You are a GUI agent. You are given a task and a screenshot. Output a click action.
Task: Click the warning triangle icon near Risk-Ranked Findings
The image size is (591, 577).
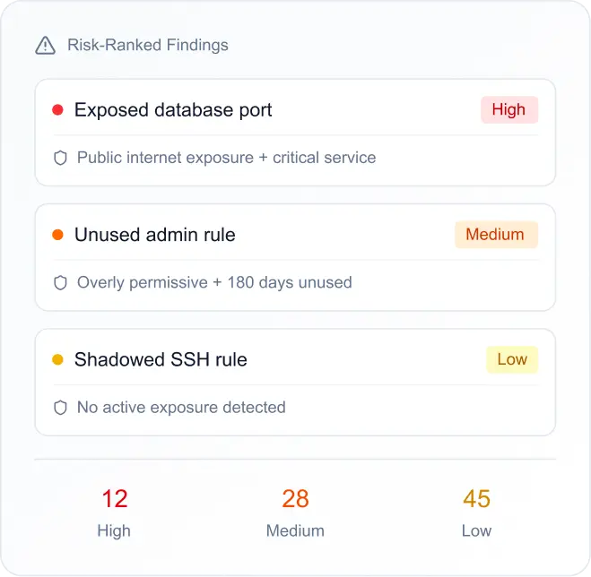[45, 45]
